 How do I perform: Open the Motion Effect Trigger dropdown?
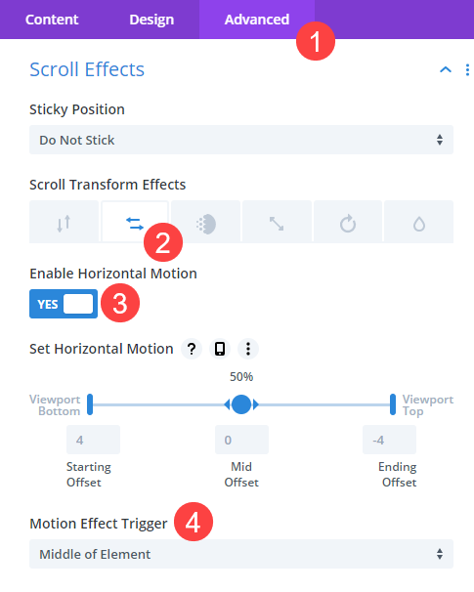click(241, 554)
